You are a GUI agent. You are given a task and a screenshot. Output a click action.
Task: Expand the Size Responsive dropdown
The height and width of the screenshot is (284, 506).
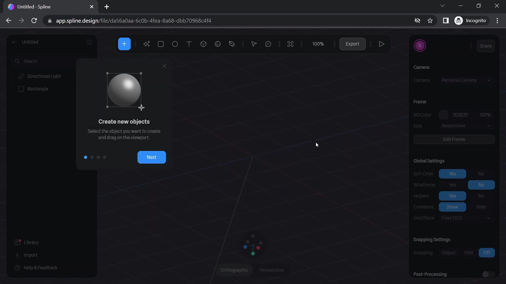coord(489,125)
